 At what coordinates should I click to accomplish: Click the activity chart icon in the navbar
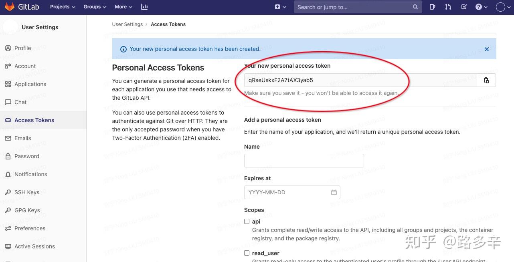144,7
